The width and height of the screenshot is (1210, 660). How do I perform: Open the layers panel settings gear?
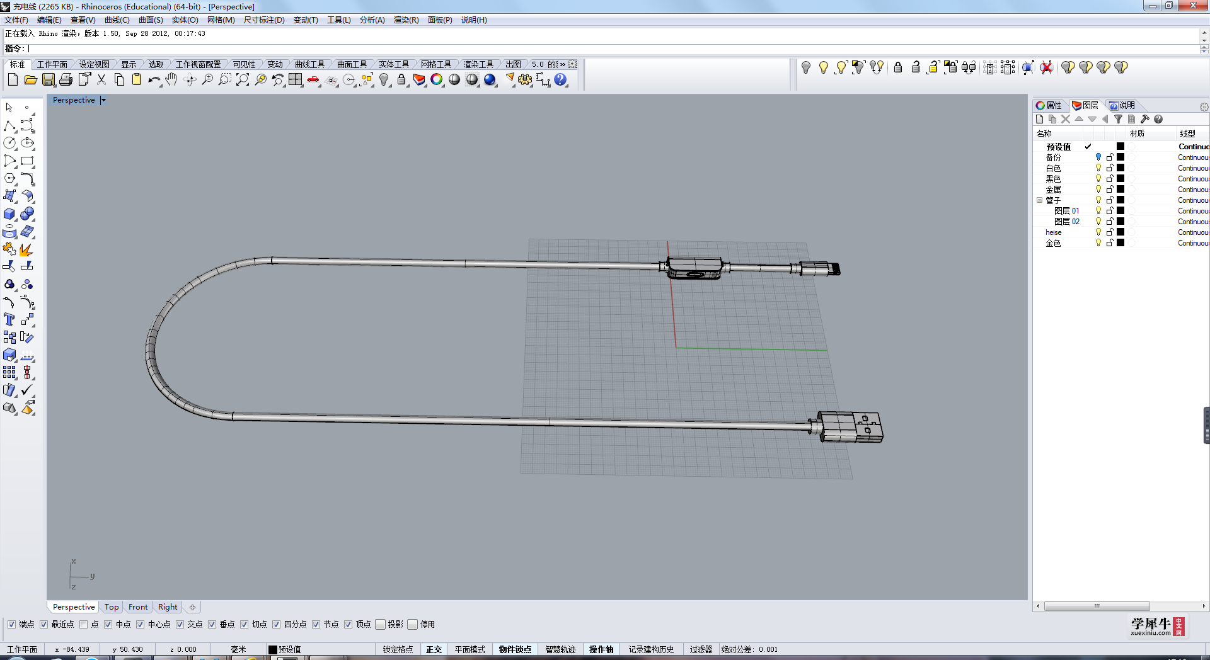[x=1204, y=107]
